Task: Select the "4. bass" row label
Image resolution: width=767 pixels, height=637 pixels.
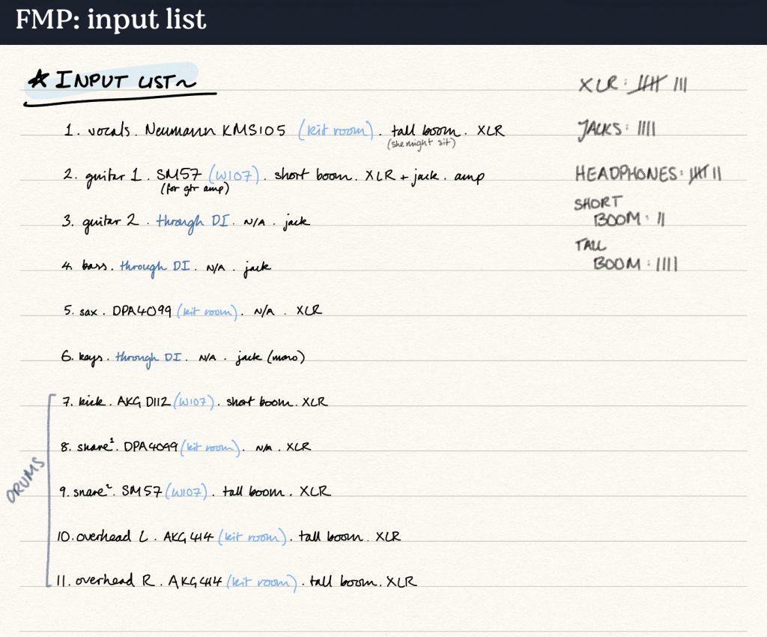Action: (x=84, y=265)
